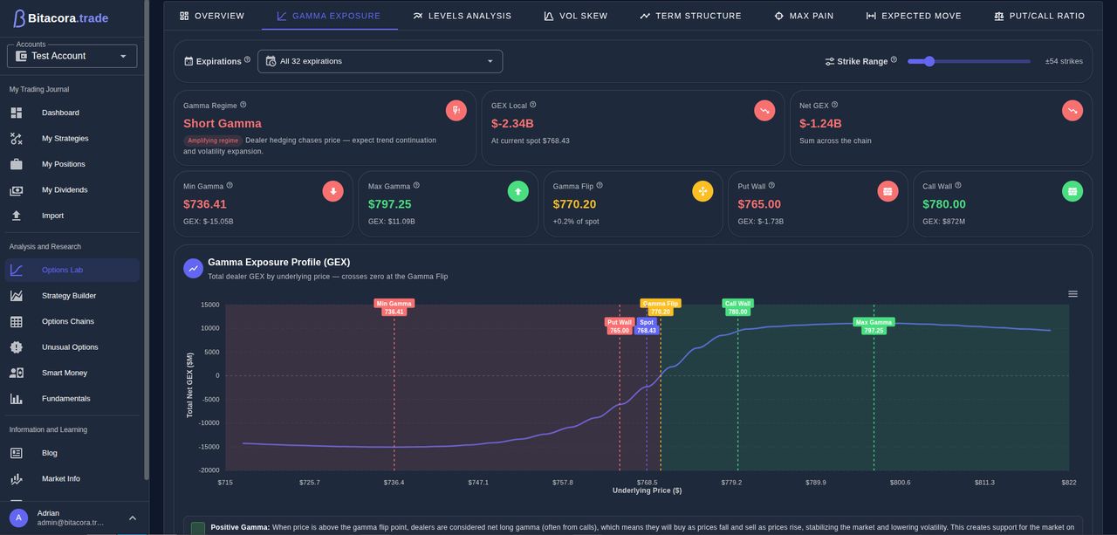Open the Import page
The height and width of the screenshot is (535, 1117).
tap(72, 216)
